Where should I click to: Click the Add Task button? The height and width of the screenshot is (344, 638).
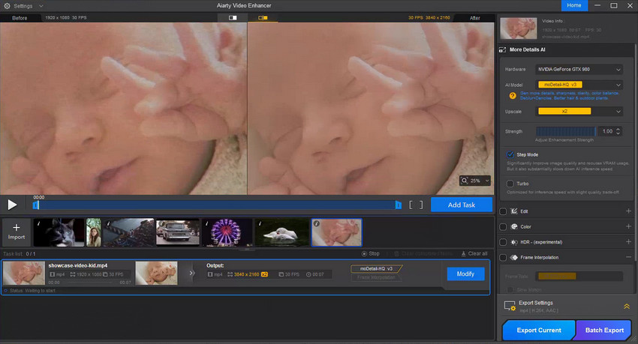(461, 204)
